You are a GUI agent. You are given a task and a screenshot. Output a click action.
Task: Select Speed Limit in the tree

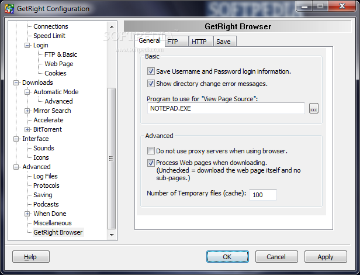point(49,36)
